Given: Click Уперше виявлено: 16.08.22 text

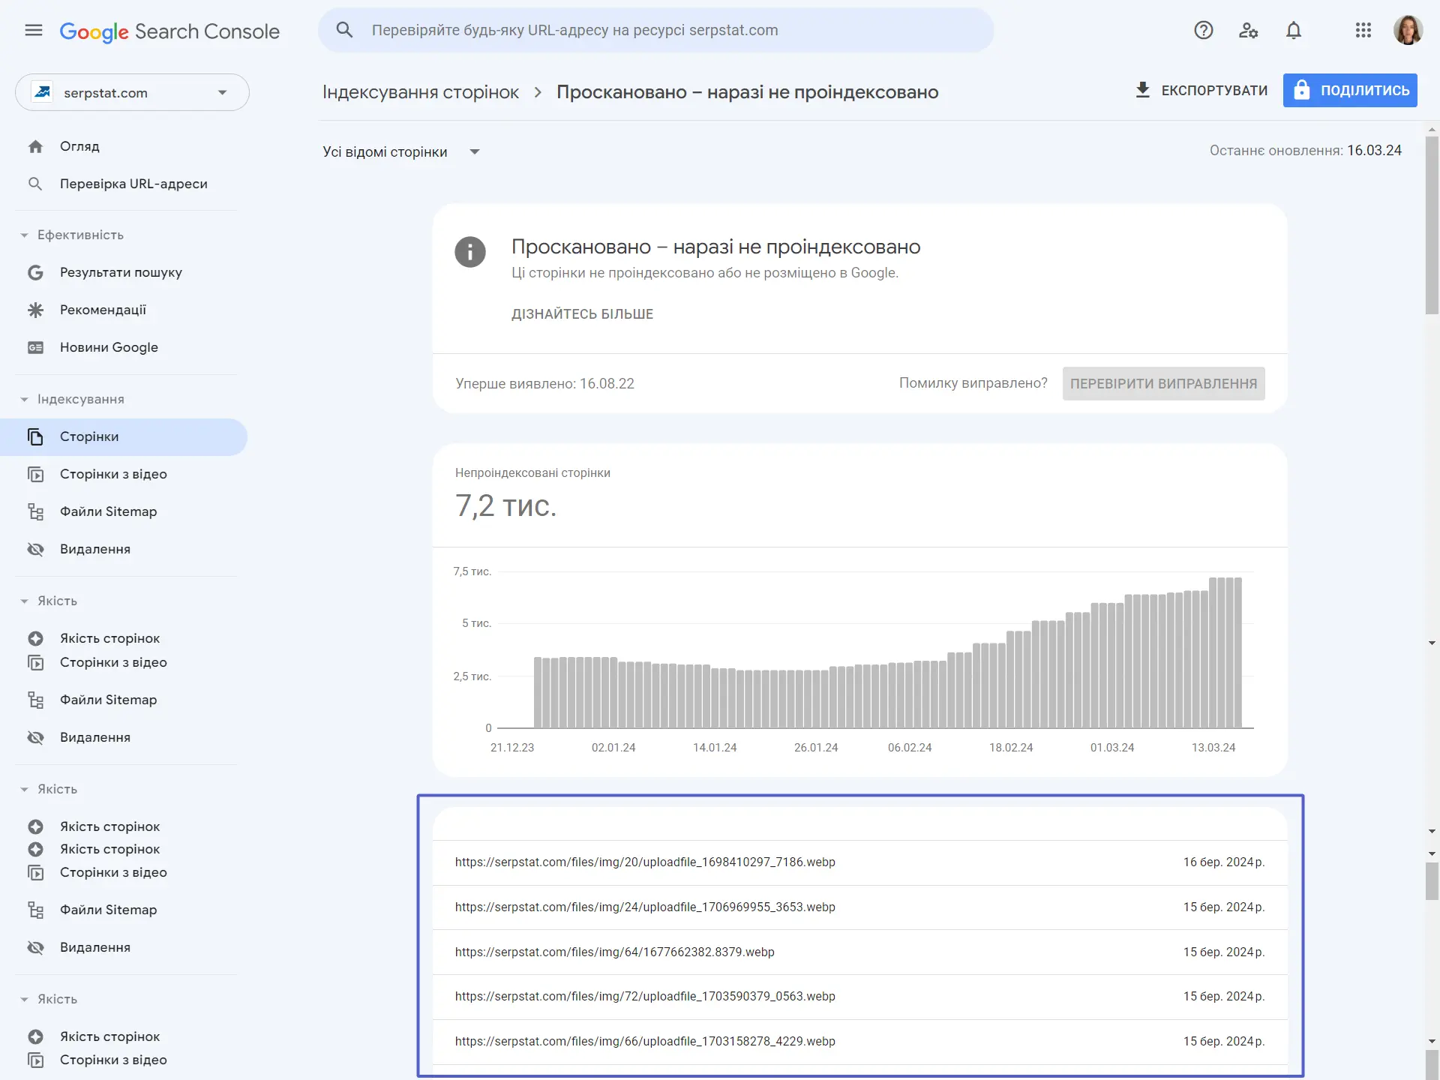Looking at the screenshot, I should (x=544, y=384).
